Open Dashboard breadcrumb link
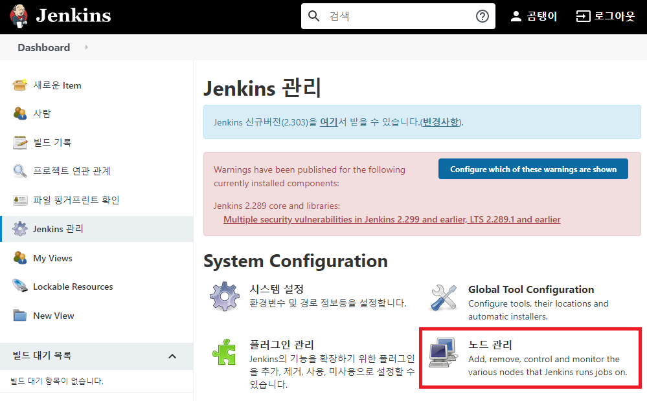647x401 pixels. point(44,47)
